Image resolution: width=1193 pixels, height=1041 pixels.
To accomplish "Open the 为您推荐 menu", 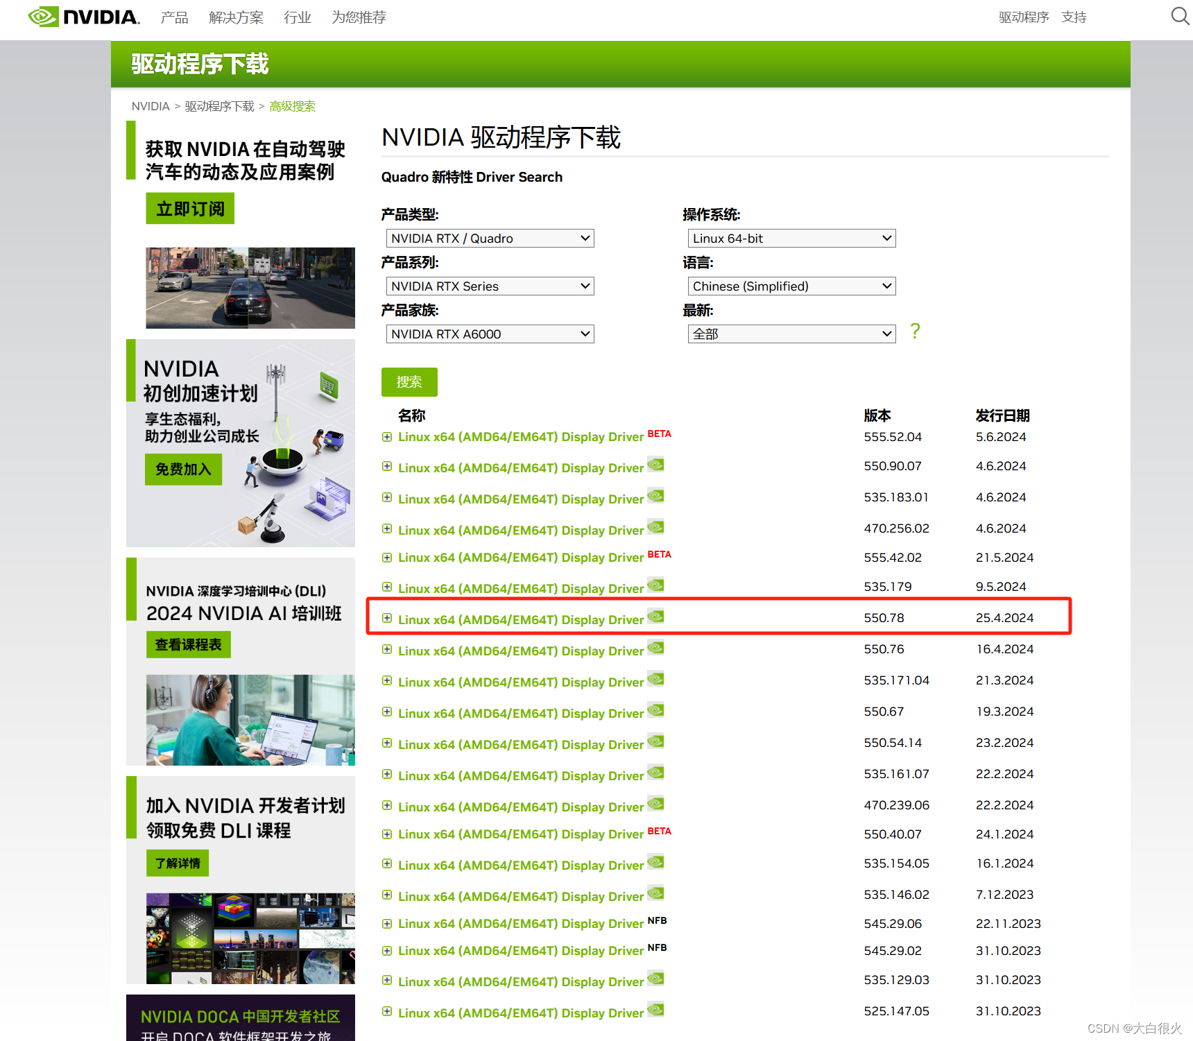I will [359, 17].
